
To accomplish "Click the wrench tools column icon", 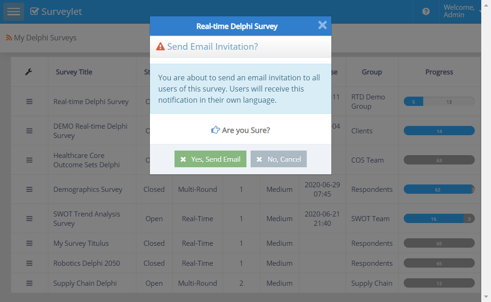I will tap(29, 72).
